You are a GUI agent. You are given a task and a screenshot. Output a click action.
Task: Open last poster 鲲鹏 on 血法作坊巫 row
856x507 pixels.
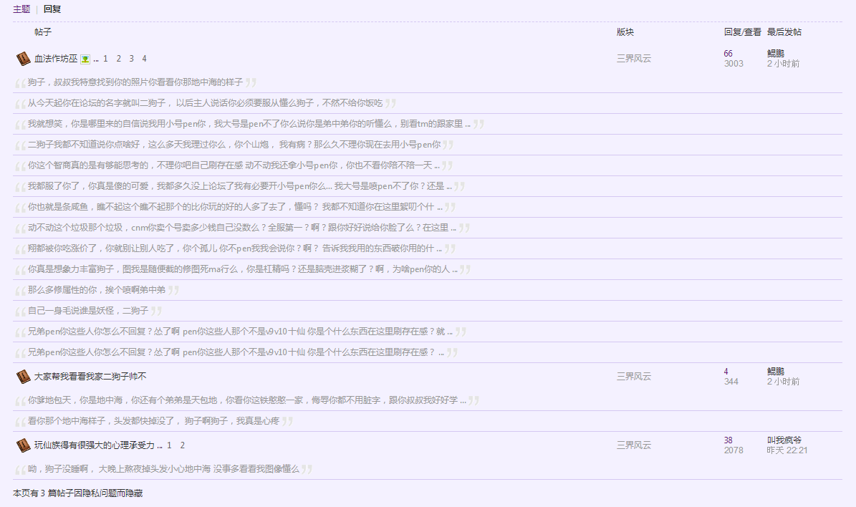[776, 54]
